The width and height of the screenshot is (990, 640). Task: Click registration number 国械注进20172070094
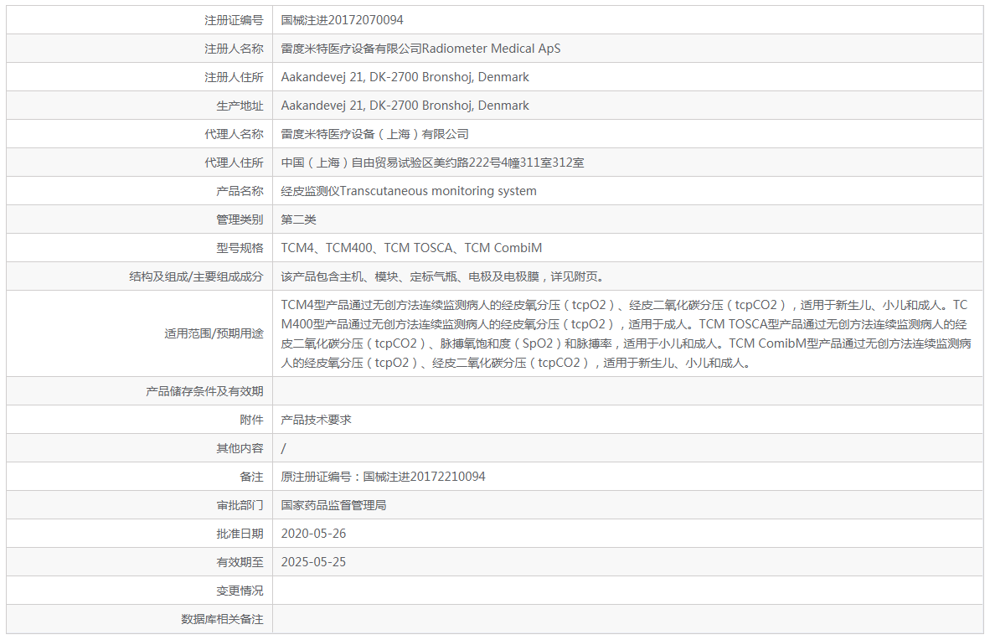pyautogui.click(x=343, y=20)
